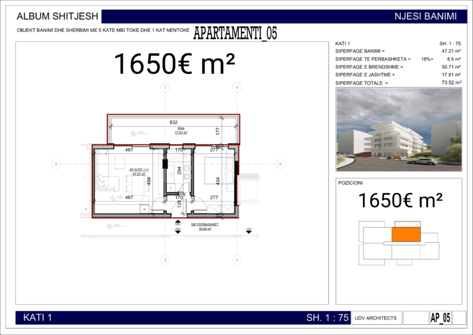Image resolution: width=473 pixels, height=335 pixels.
Task: Click the APARTAMENTI_05 heading
Action: [235, 33]
